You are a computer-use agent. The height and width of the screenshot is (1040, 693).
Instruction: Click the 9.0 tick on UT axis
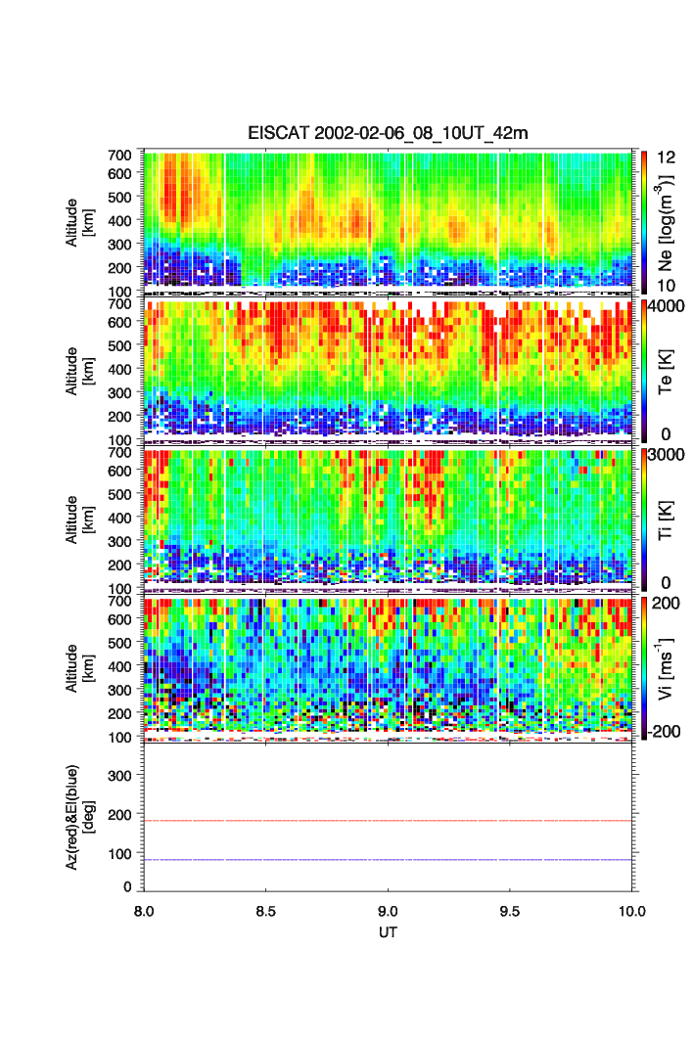pos(388,910)
